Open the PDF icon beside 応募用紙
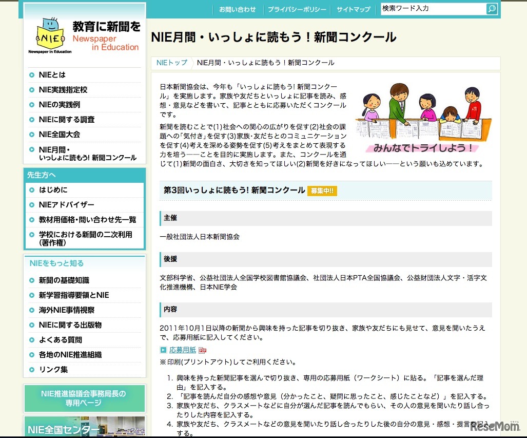This screenshot has width=527, height=438. tap(202, 349)
